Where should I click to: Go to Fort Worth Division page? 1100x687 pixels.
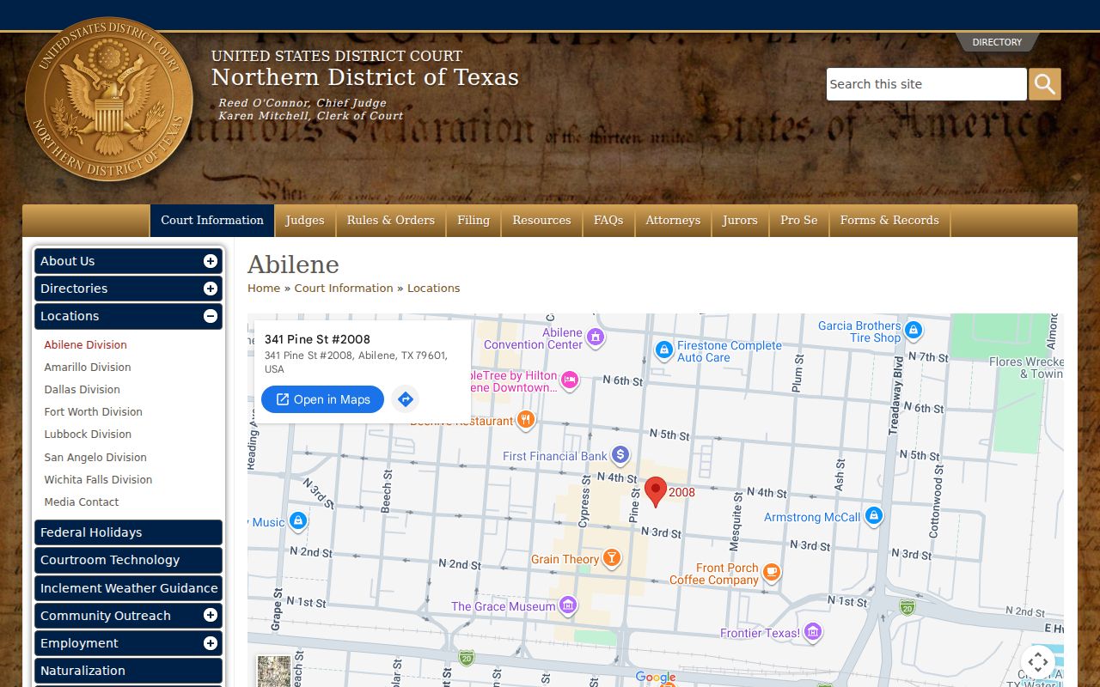point(93,411)
